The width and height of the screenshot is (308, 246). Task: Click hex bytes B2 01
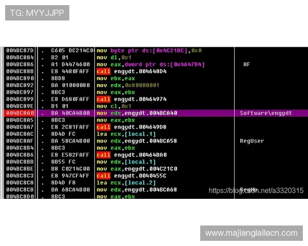pyautogui.click(x=60, y=57)
